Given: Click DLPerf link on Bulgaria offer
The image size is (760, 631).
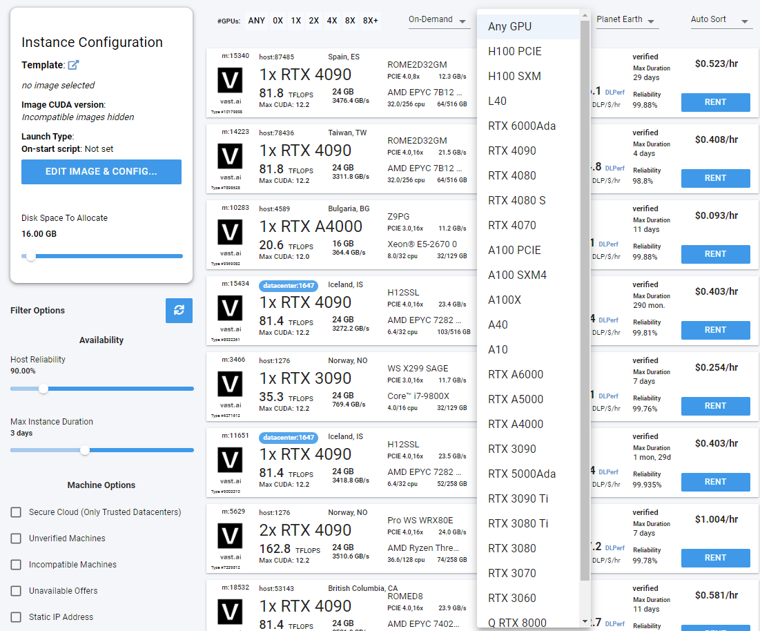Looking at the screenshot, I should (x=608, y=244).
